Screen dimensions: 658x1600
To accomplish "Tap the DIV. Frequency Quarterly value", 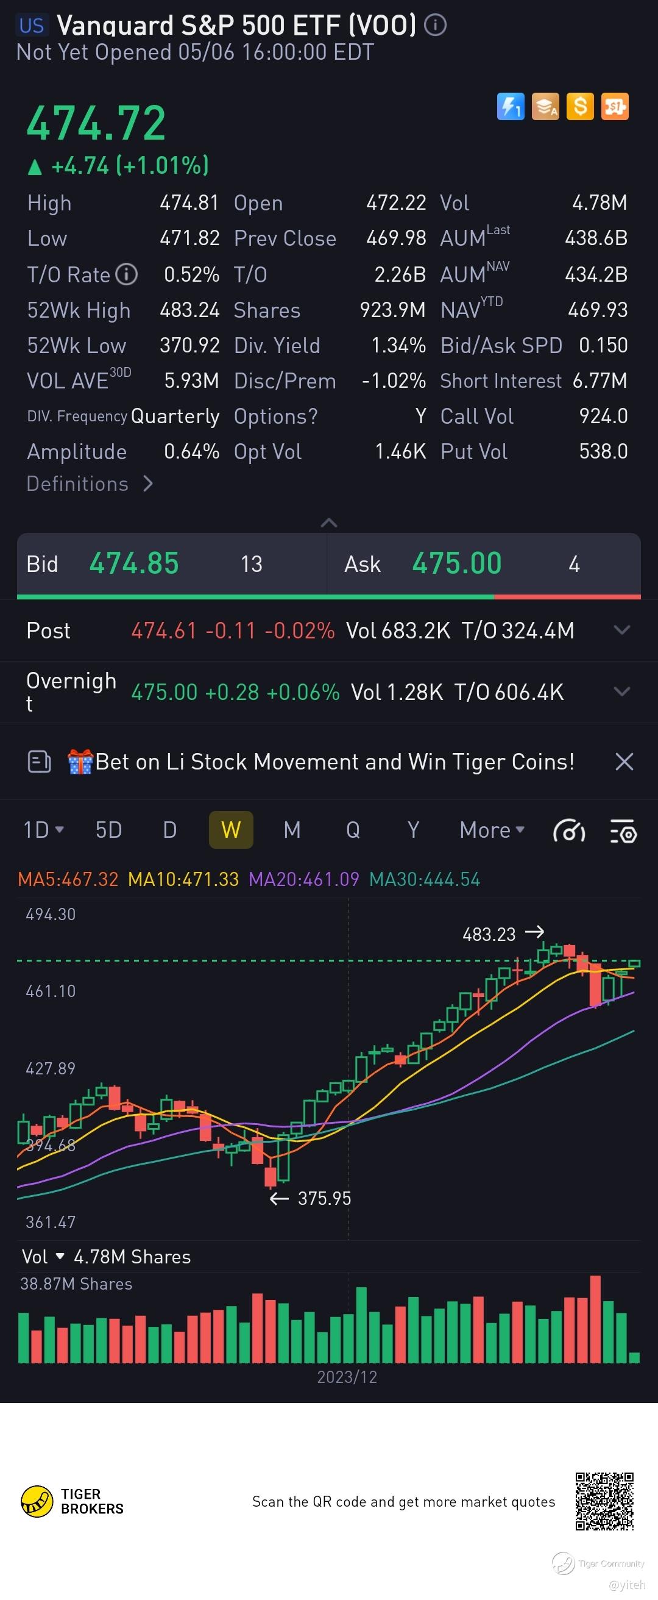I will [175, 416].
